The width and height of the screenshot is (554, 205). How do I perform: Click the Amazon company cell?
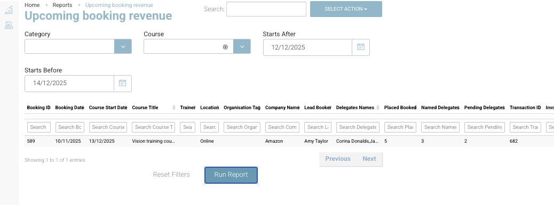pos(274,141)
